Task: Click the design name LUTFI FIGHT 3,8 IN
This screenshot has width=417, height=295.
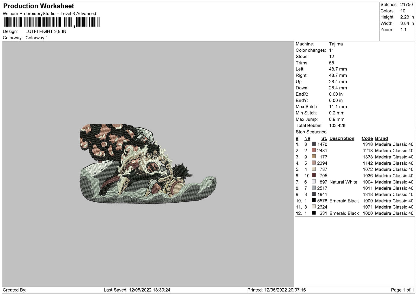Action: (46, 31)
